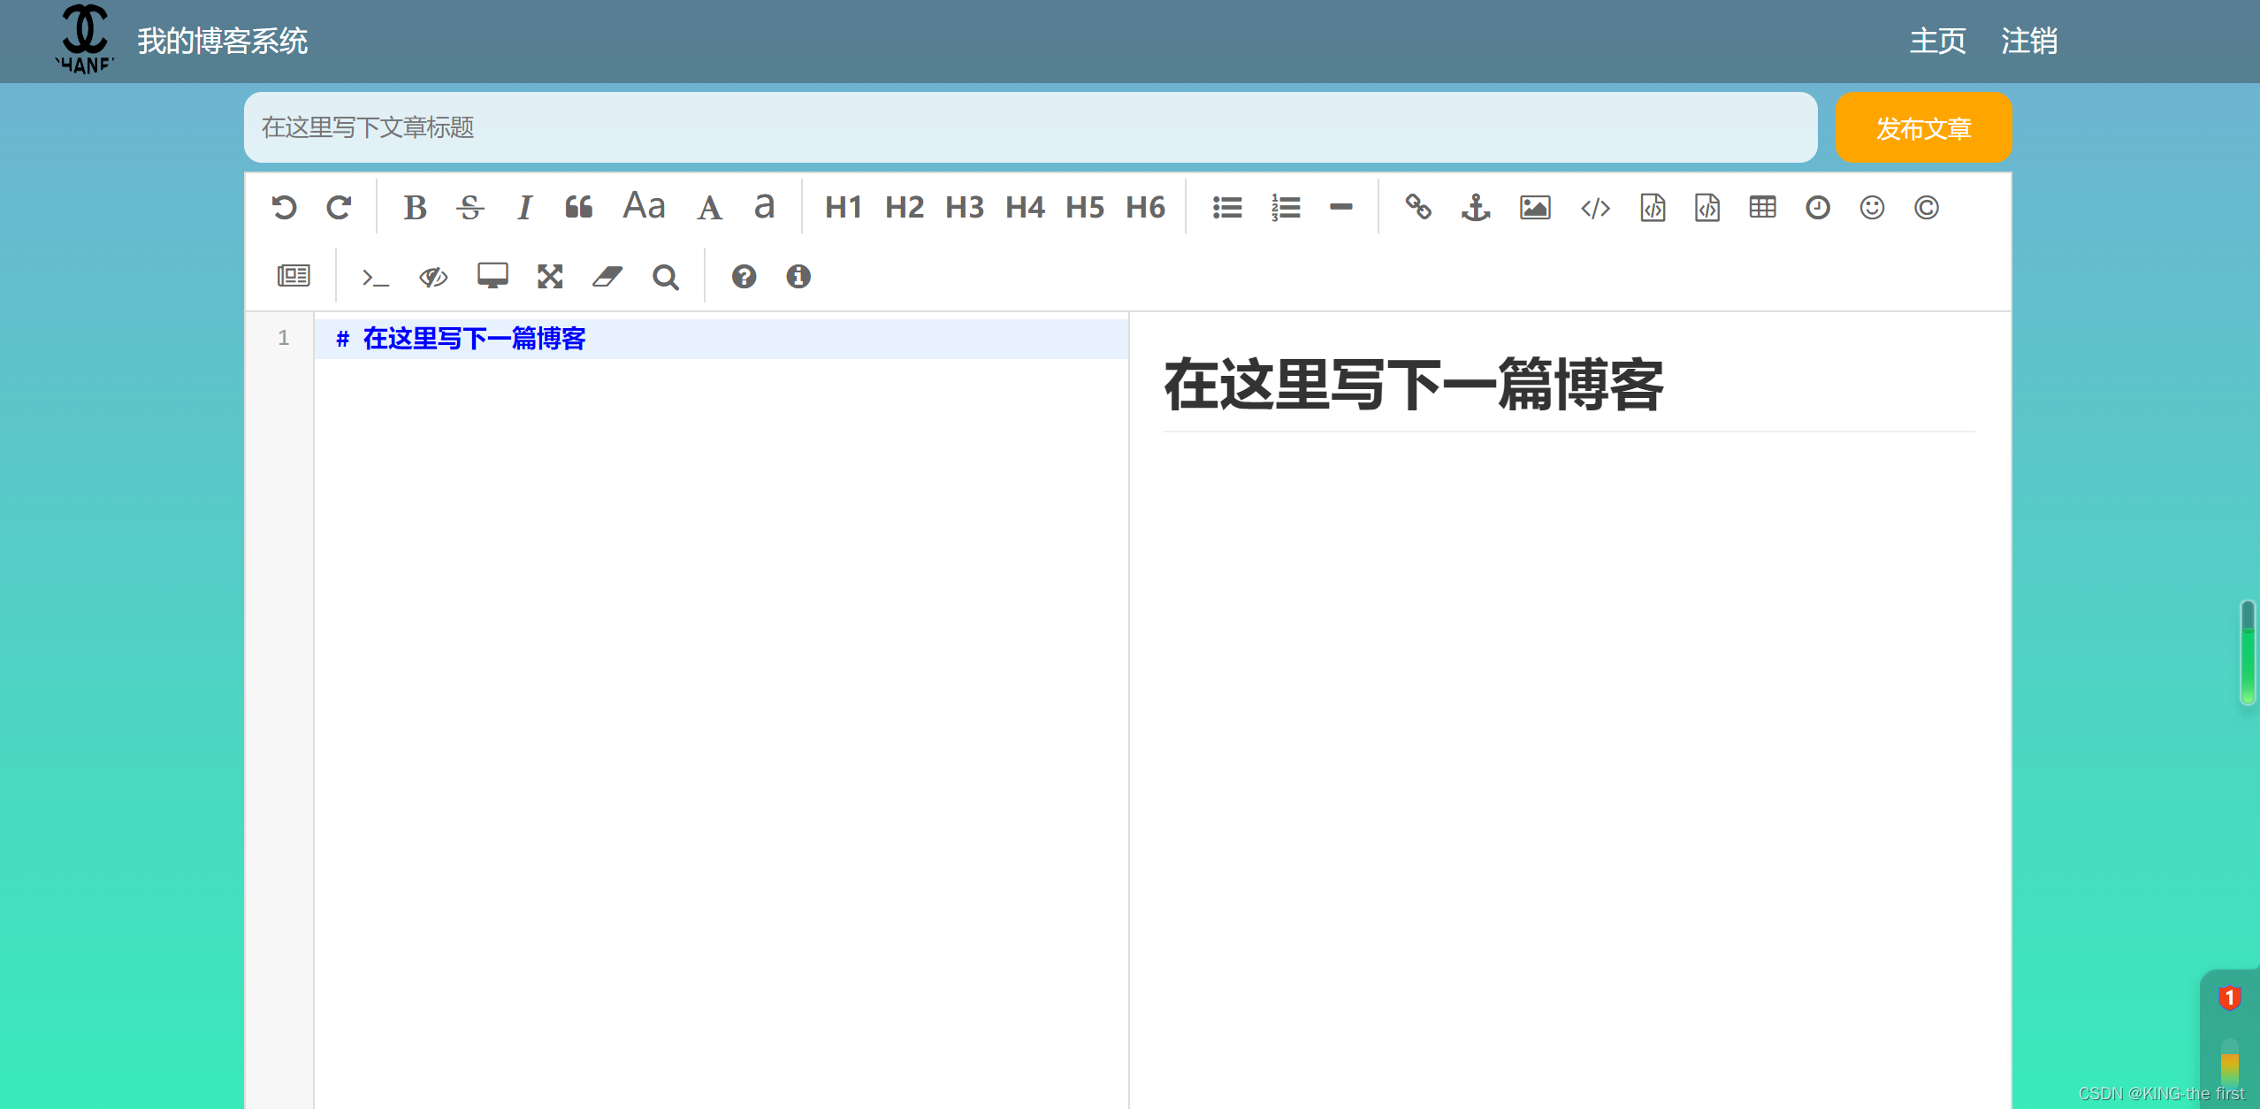Insert a hyperlink with the link icon

[1420, 207]
